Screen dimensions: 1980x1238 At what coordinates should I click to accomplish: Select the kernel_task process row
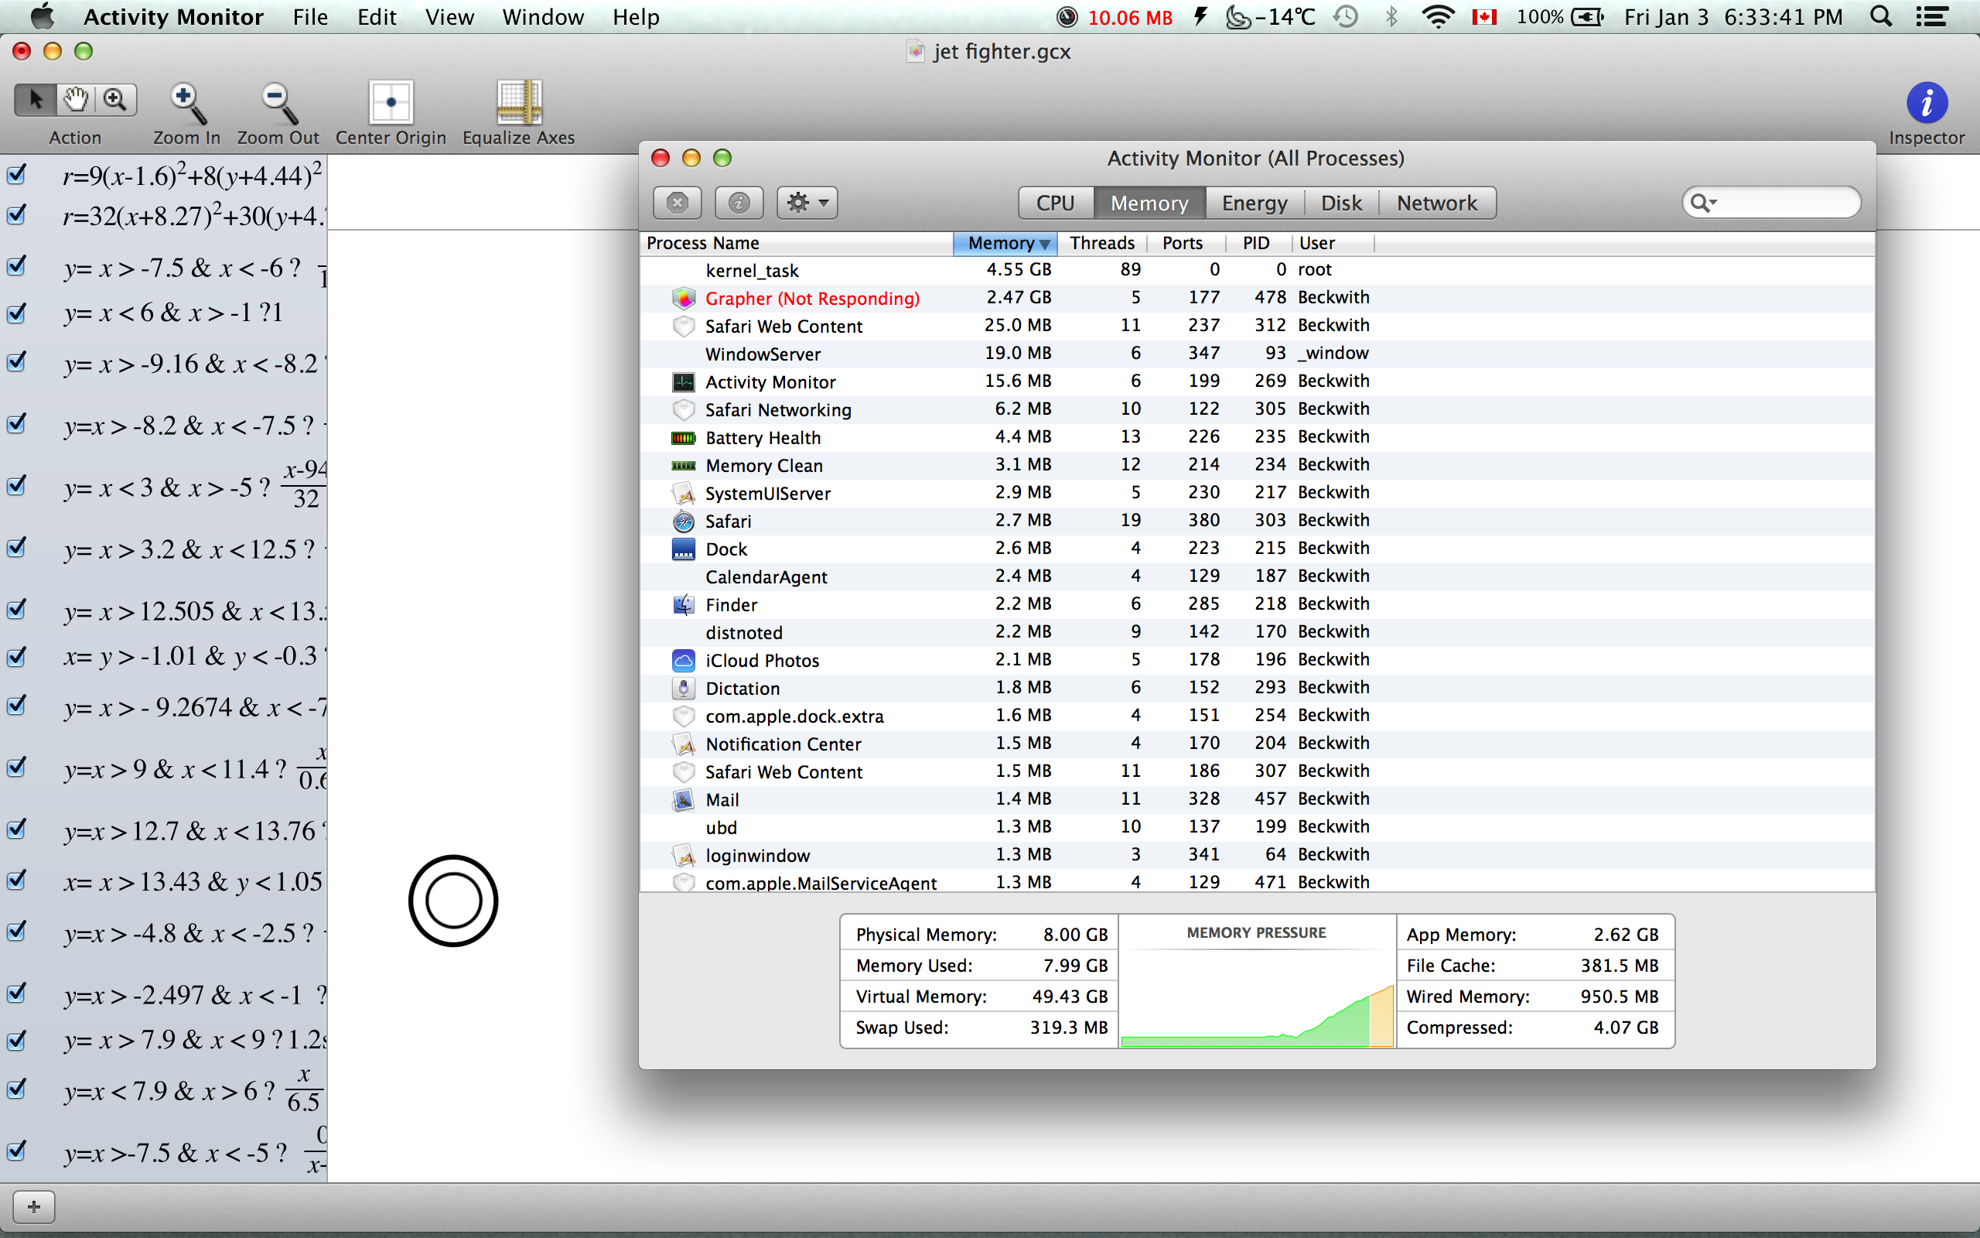click(x=1257, y=270)
